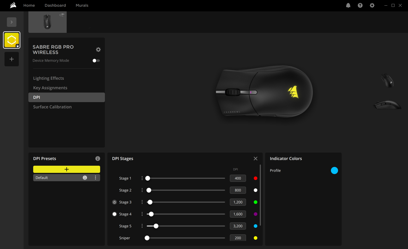Click the Stage 5 DPI slider handle
Viewport: 408px width, 249px height.
point(156,226)
